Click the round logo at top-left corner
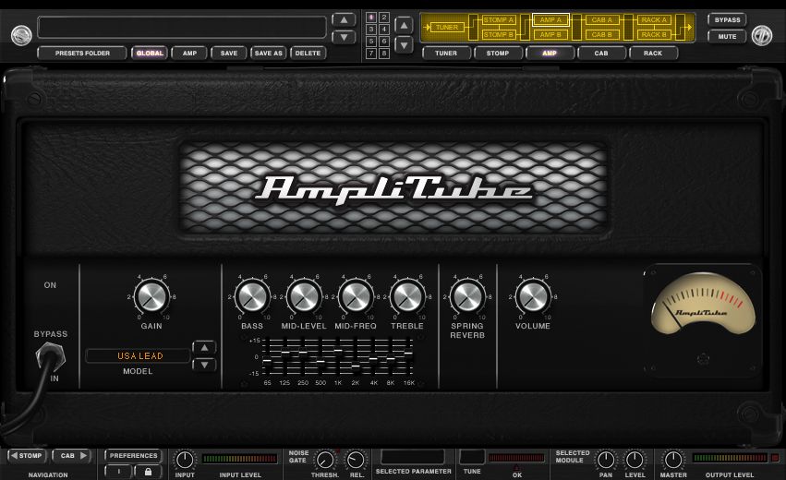The width and height of the screenshot is (786, 480). (x=21, y=36)
